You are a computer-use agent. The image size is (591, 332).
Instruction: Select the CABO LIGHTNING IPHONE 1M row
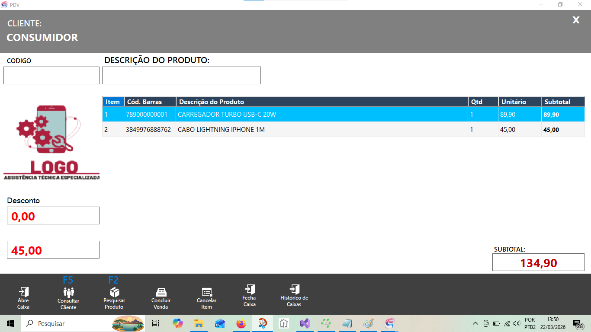point(260,129)
